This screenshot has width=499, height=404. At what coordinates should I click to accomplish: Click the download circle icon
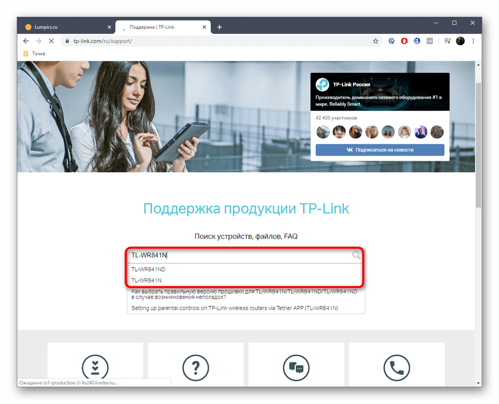click(x=95, y=368)
